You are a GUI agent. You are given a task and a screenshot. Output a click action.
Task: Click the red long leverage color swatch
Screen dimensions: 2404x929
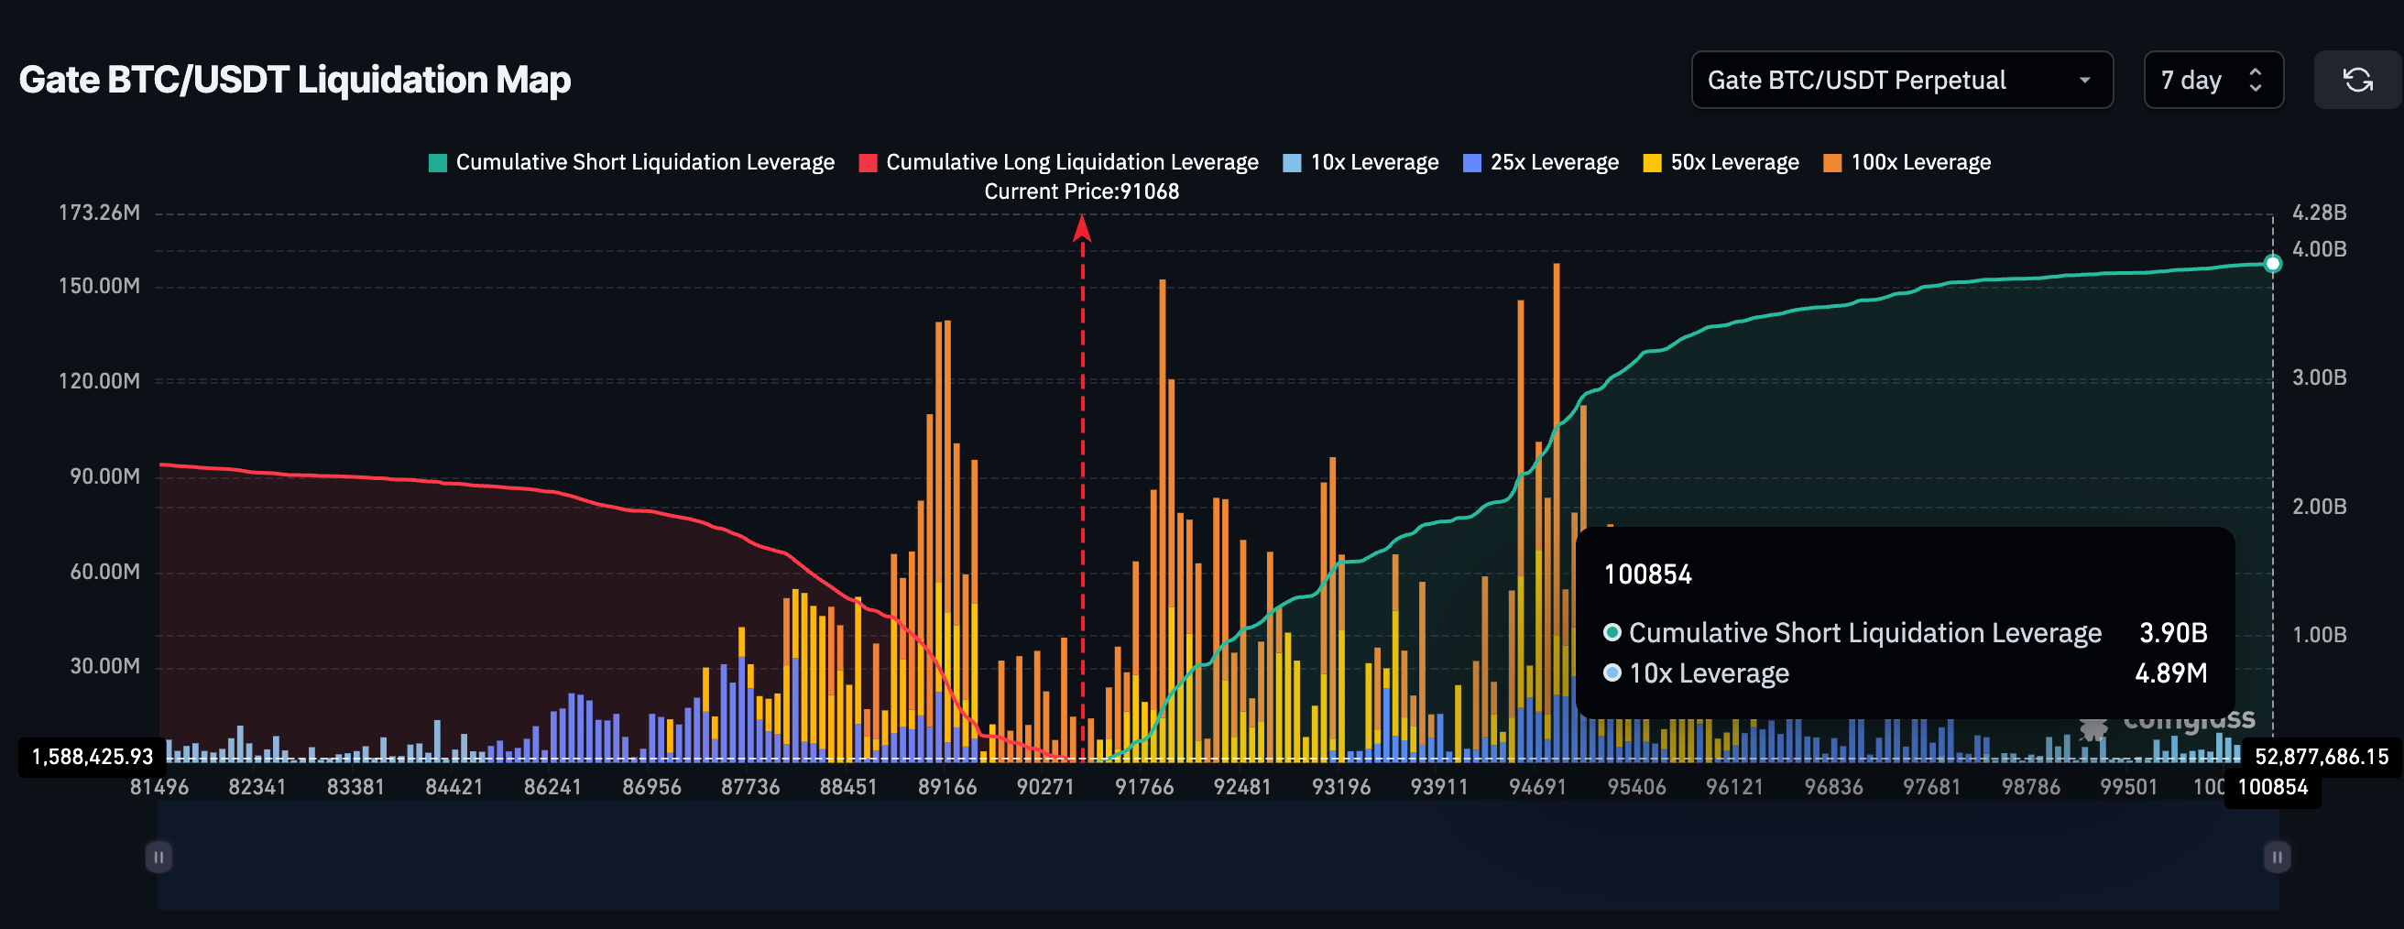point(868,163)
